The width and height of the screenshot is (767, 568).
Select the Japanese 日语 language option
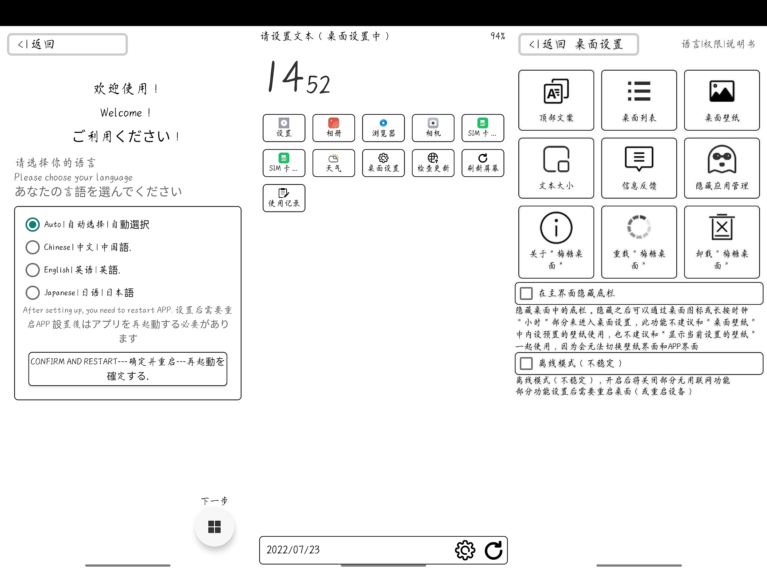pos(33,293)
